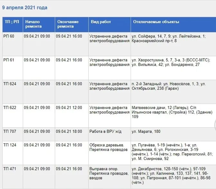Click the start time in the ТП 707 row

tap(39, 134)
